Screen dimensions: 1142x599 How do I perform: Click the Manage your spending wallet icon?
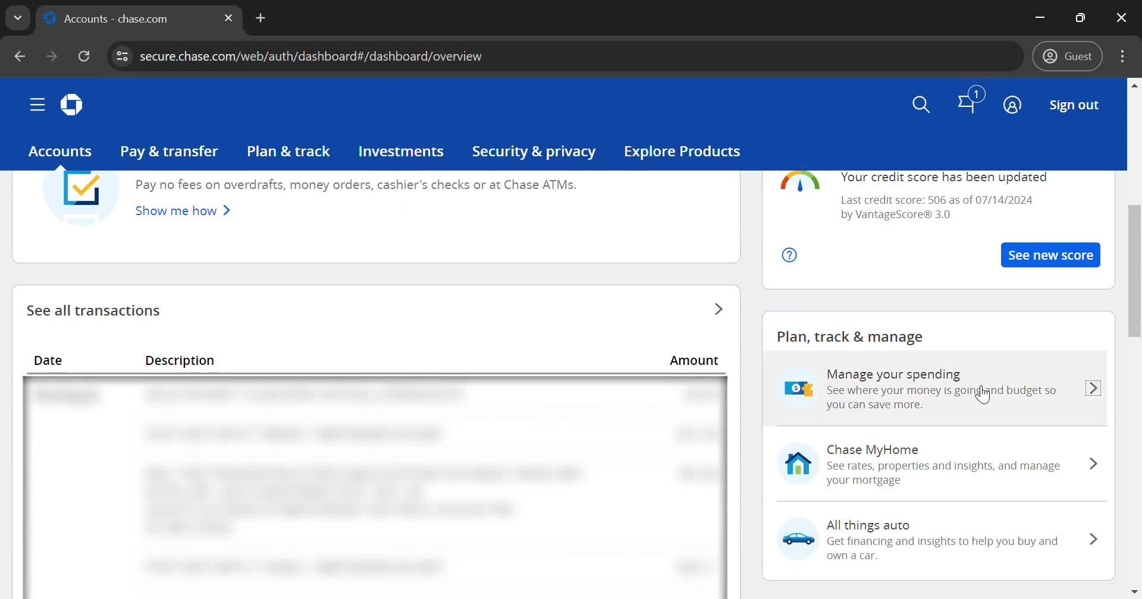point(798,389)
